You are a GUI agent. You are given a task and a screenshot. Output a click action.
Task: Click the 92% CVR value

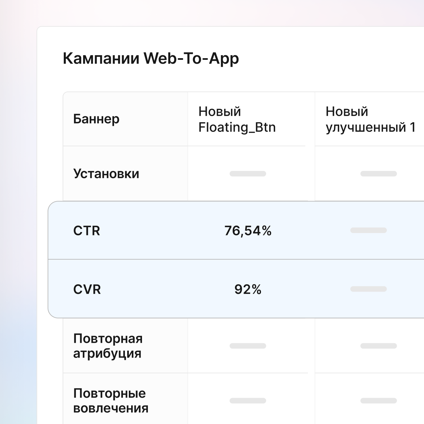point(248,289)
